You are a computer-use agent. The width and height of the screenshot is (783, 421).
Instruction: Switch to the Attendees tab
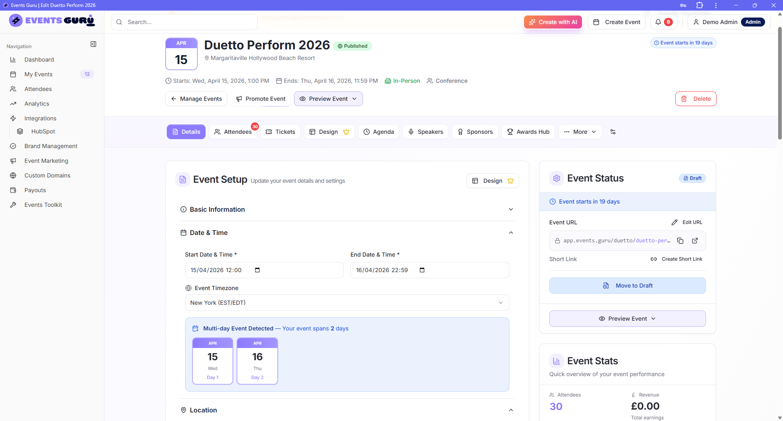[x=233, y=132]
